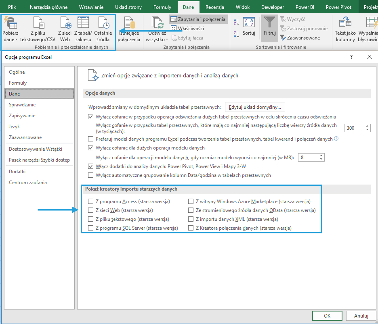This screenshot has width=378, height=324.
Task: Click Edytuj układ domyślny button
Action: click(x=255, y=107)
